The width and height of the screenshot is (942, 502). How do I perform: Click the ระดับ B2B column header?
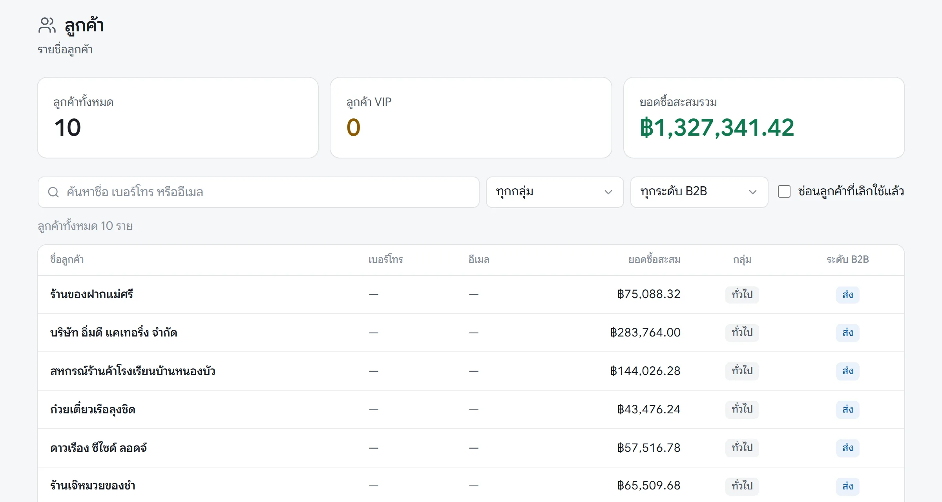coord(848,260)
